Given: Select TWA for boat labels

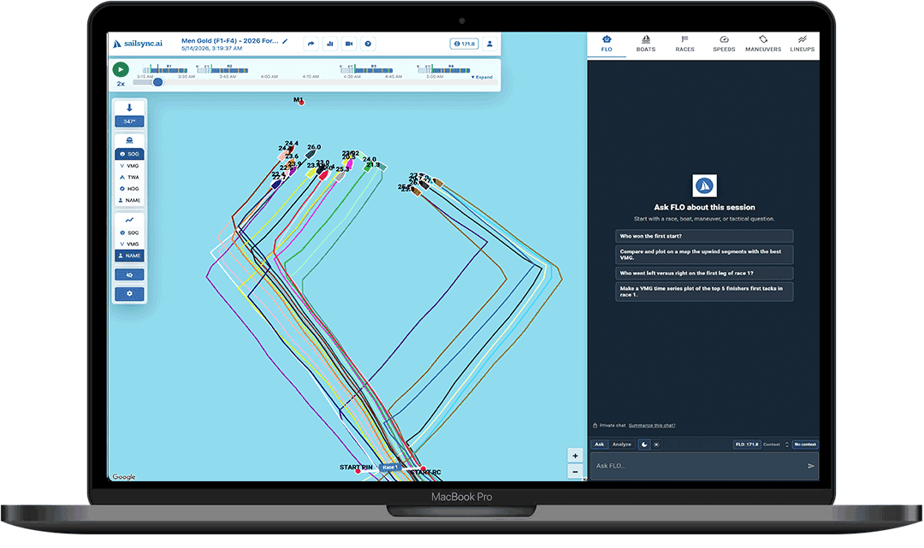Looking at the screenshot, I should (130, 177).
